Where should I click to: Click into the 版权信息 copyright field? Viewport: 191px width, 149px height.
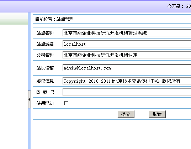(127, 81)
